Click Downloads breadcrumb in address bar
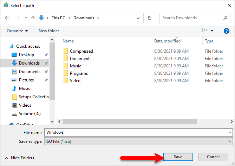This screenshot has width=235, height=166. click(84, 18)
